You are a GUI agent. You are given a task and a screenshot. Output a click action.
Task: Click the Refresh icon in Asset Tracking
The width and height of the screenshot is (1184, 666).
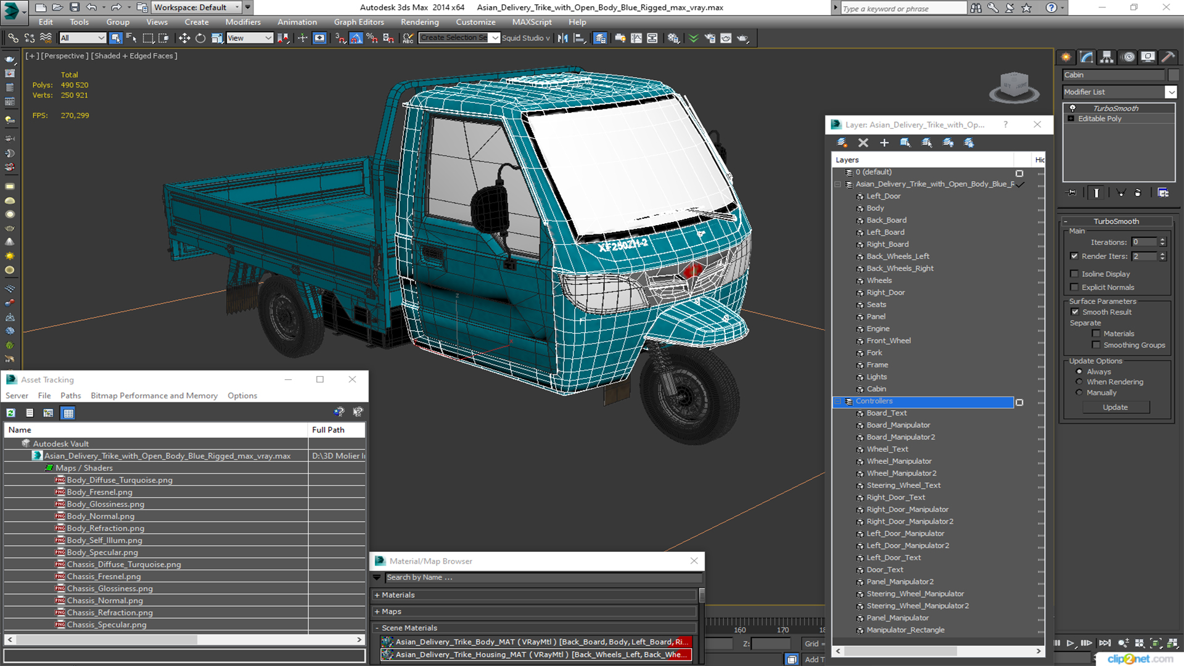(x=11, y=413)
